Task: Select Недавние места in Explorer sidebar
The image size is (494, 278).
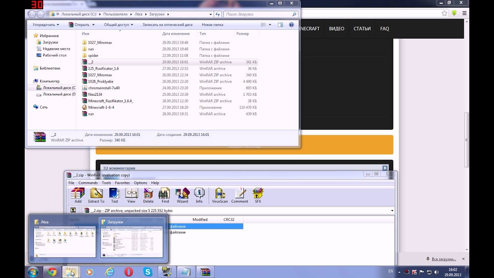Action: click(x=56, y=49)
